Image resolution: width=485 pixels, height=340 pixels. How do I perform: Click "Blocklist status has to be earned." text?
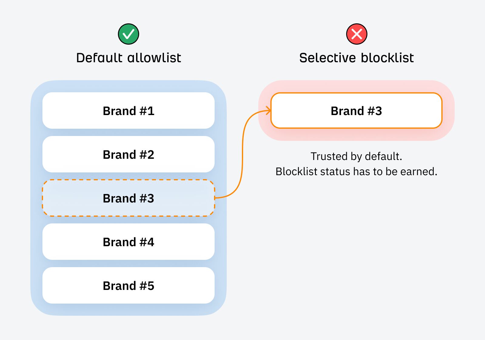(x=356, y=172)
